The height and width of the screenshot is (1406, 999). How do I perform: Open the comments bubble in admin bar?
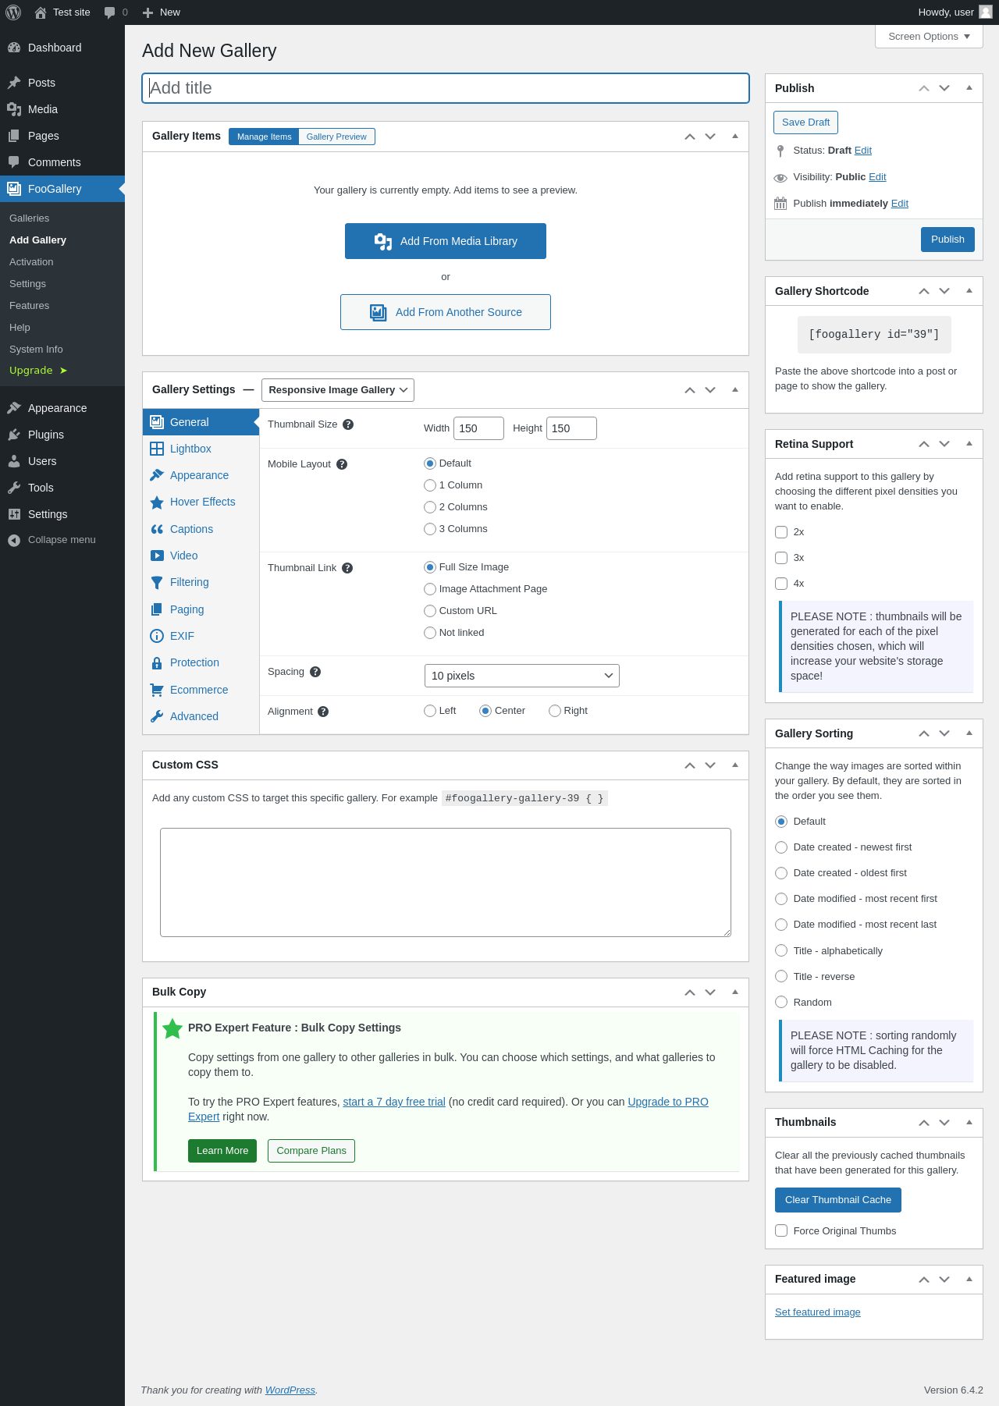pyautogui.click(x=110, y=12)
